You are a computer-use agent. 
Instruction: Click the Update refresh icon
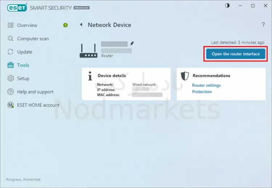tap(11, 52)
